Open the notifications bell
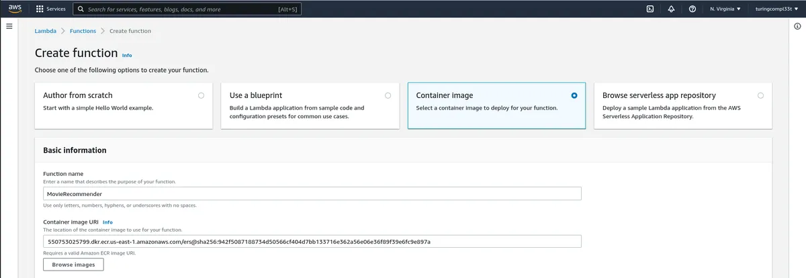The image size is (806, 278). 671,9
